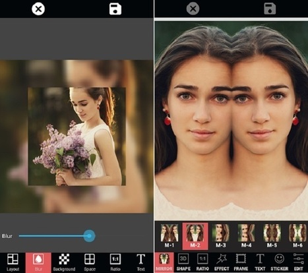Open the RATIO tool in the mirror editor
The width and height of the screenshot is (308, 273).
(x=202, y=262)
